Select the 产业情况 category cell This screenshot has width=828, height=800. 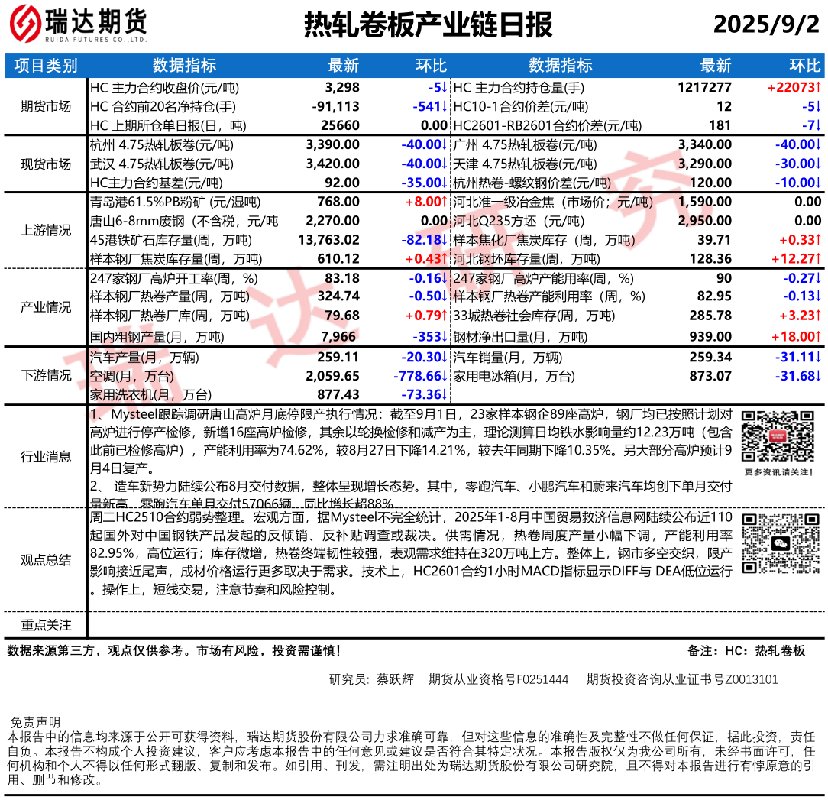pos(46,307)
